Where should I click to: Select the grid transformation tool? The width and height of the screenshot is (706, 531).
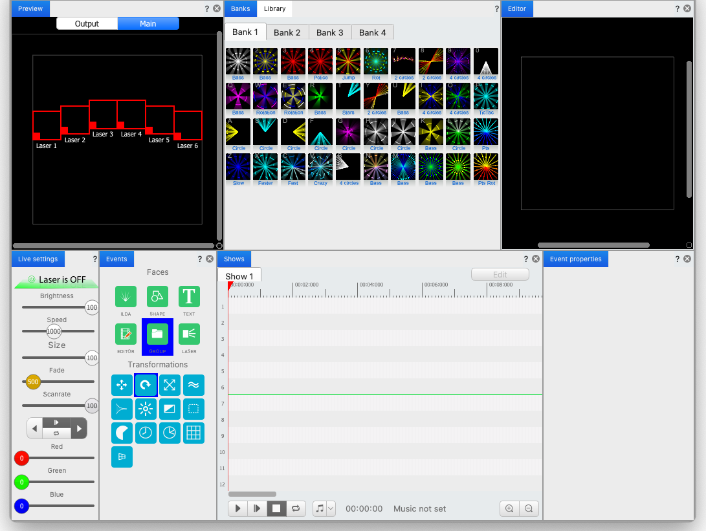pos(193,433)
